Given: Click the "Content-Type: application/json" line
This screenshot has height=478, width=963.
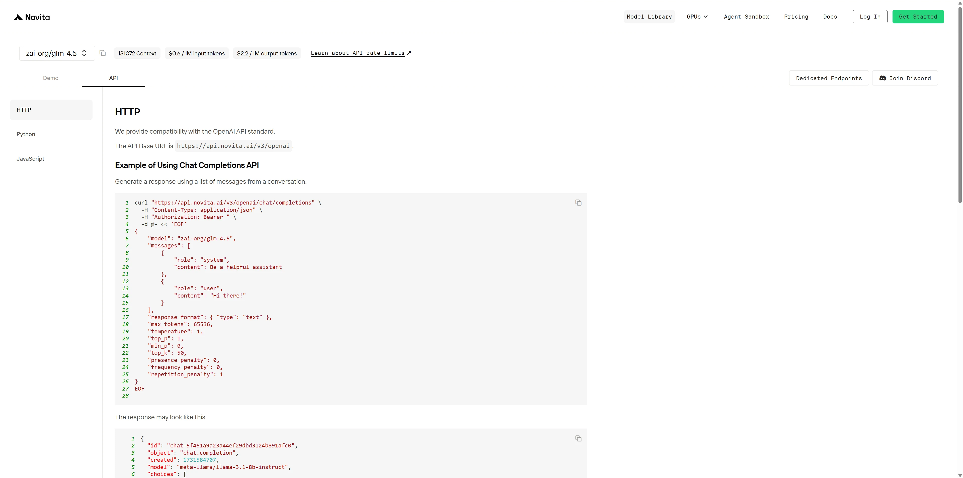Looking at the screenshot, I should pos(201,210).
